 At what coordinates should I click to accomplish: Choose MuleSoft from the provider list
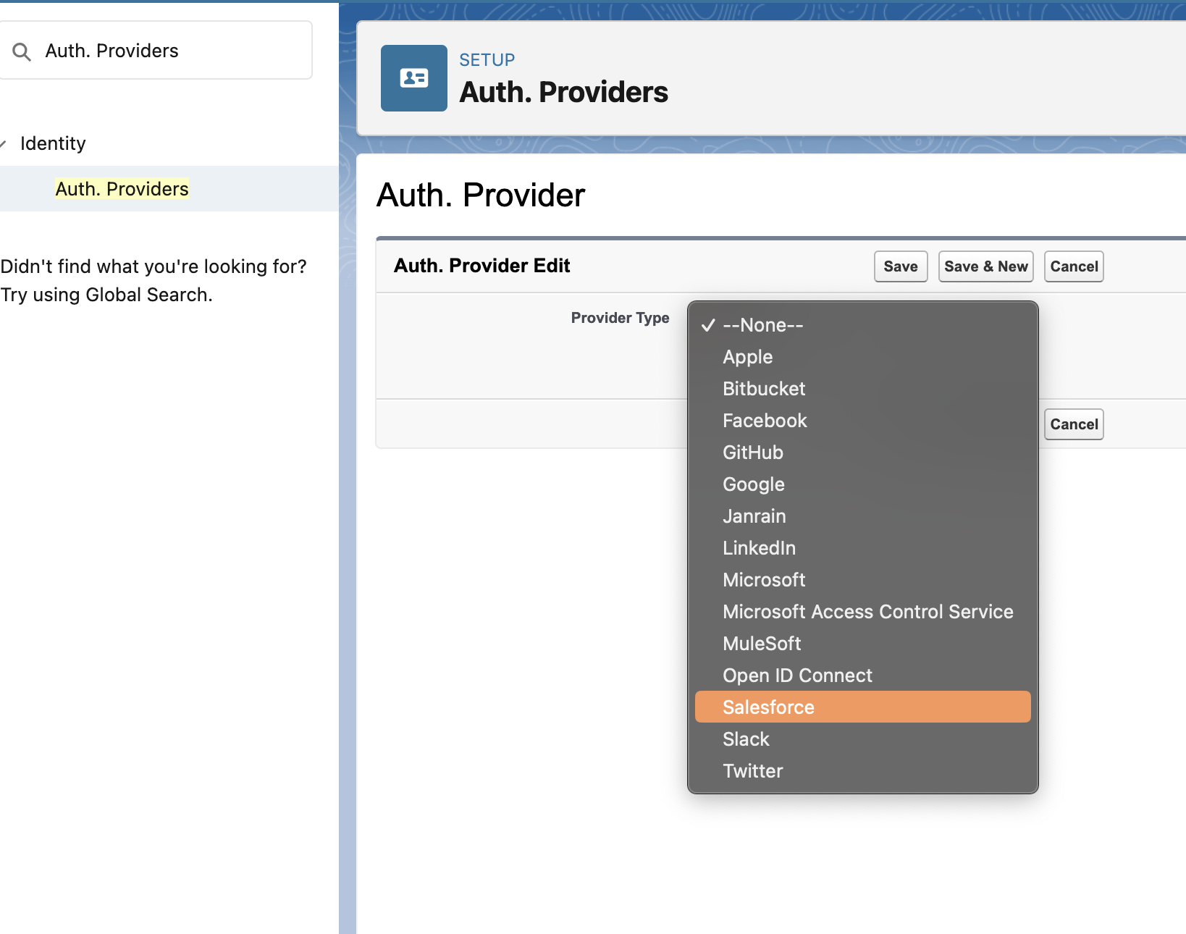tap(761, 643)
